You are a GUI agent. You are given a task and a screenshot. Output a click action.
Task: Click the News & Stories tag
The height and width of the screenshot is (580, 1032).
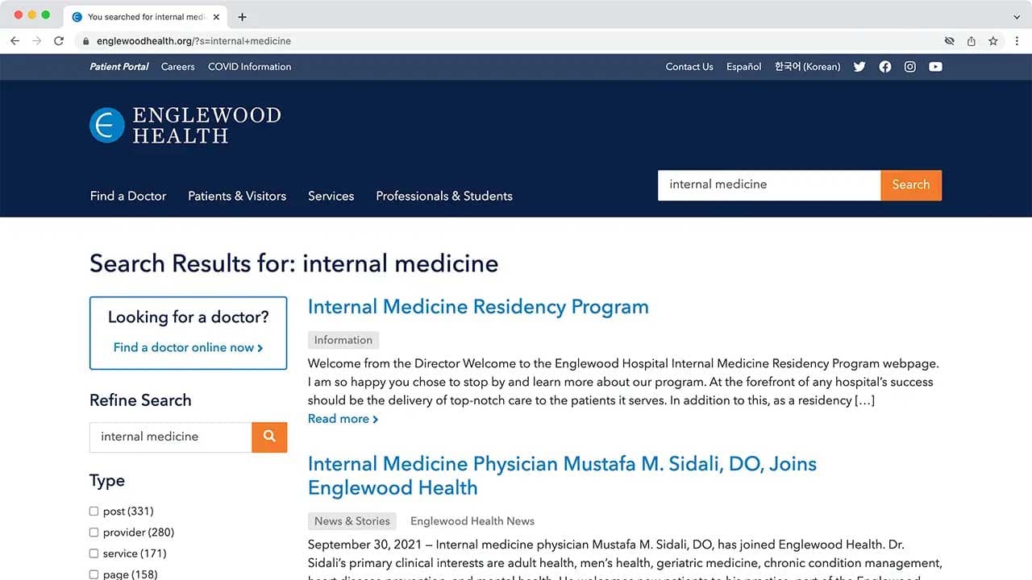tap(352, 521)
